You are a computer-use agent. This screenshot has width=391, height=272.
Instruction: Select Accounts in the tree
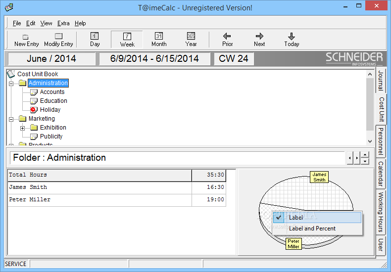[52, 92]
